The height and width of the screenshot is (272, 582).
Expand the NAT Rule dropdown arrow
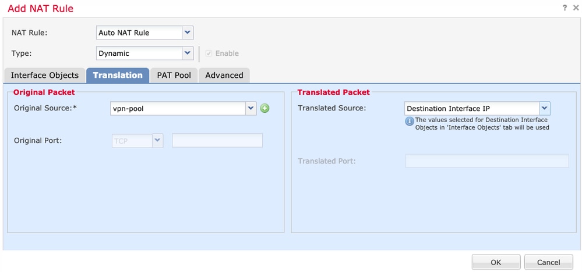(x=188, y=33)
